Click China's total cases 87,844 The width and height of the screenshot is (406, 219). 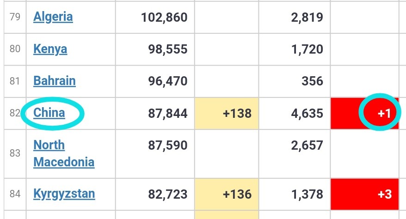coord(168,113)
